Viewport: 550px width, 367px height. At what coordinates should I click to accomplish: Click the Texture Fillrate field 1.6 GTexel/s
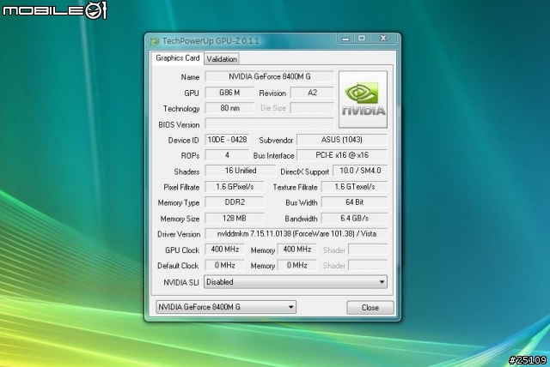(355, 187)
